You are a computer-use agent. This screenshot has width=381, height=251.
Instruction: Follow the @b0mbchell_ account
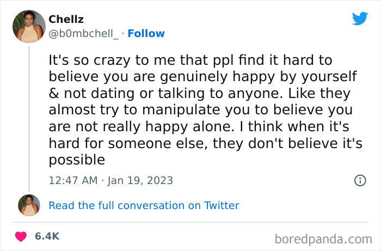click(145, 33)
